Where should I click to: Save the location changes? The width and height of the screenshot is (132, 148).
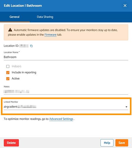[x=122, y=143]
